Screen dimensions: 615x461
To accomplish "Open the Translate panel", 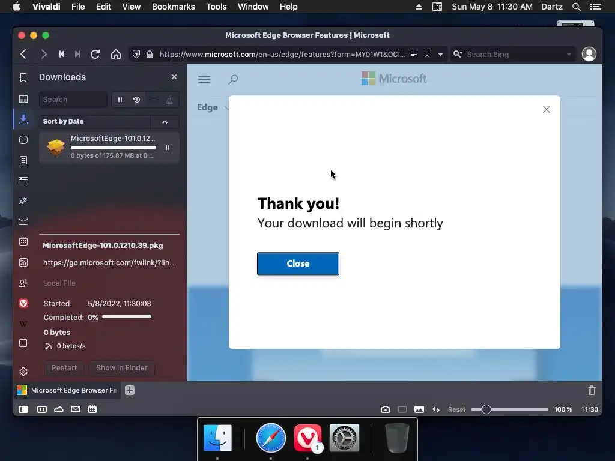I will click(x=23, y=201).
